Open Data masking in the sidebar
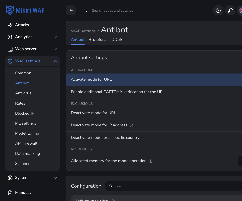This screenshot has width=242, height=201. click(x=27, y=154)
